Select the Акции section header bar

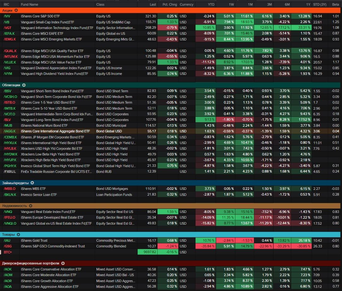pyautogui.click(x=170, y=10)
